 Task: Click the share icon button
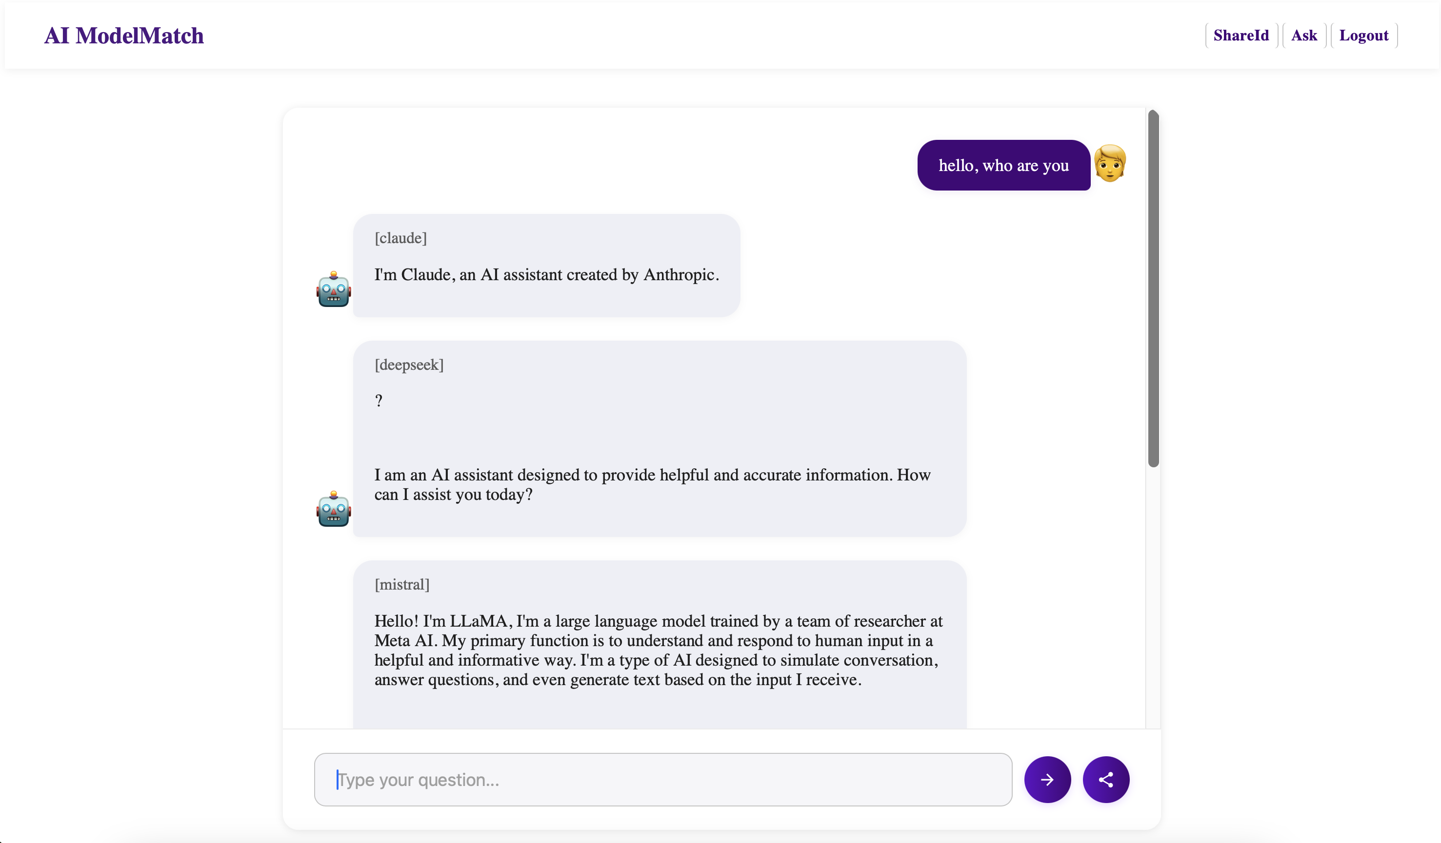[1106, 780]
